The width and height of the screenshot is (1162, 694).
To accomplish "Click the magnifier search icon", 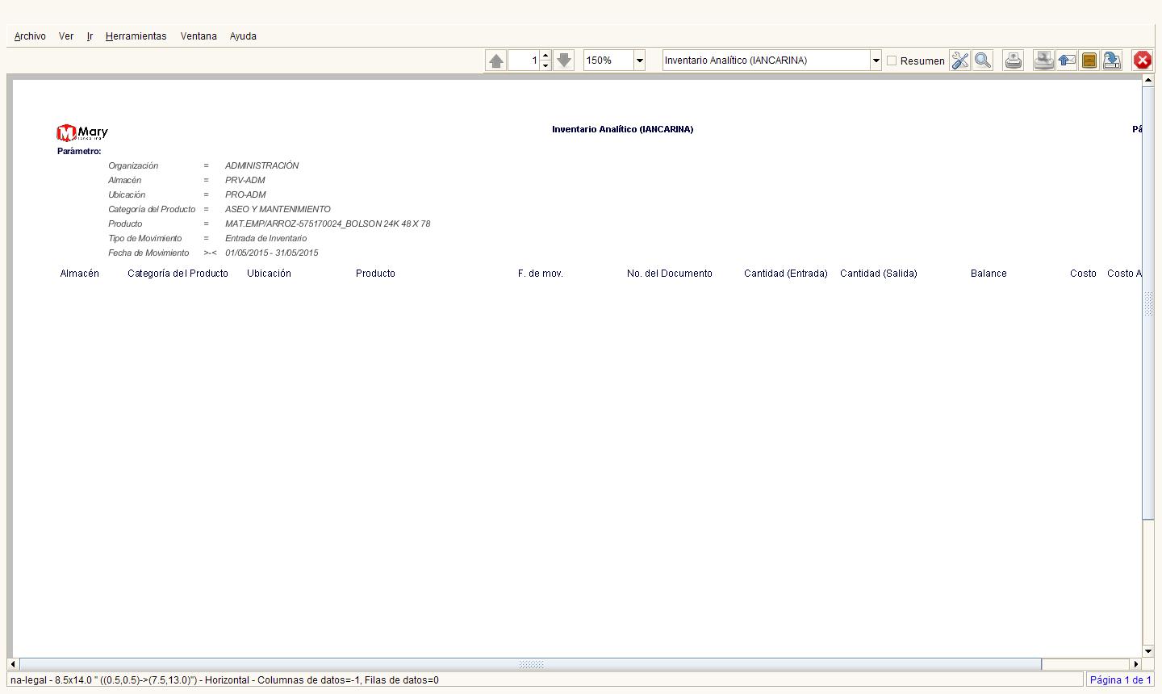I will point(982,61).
